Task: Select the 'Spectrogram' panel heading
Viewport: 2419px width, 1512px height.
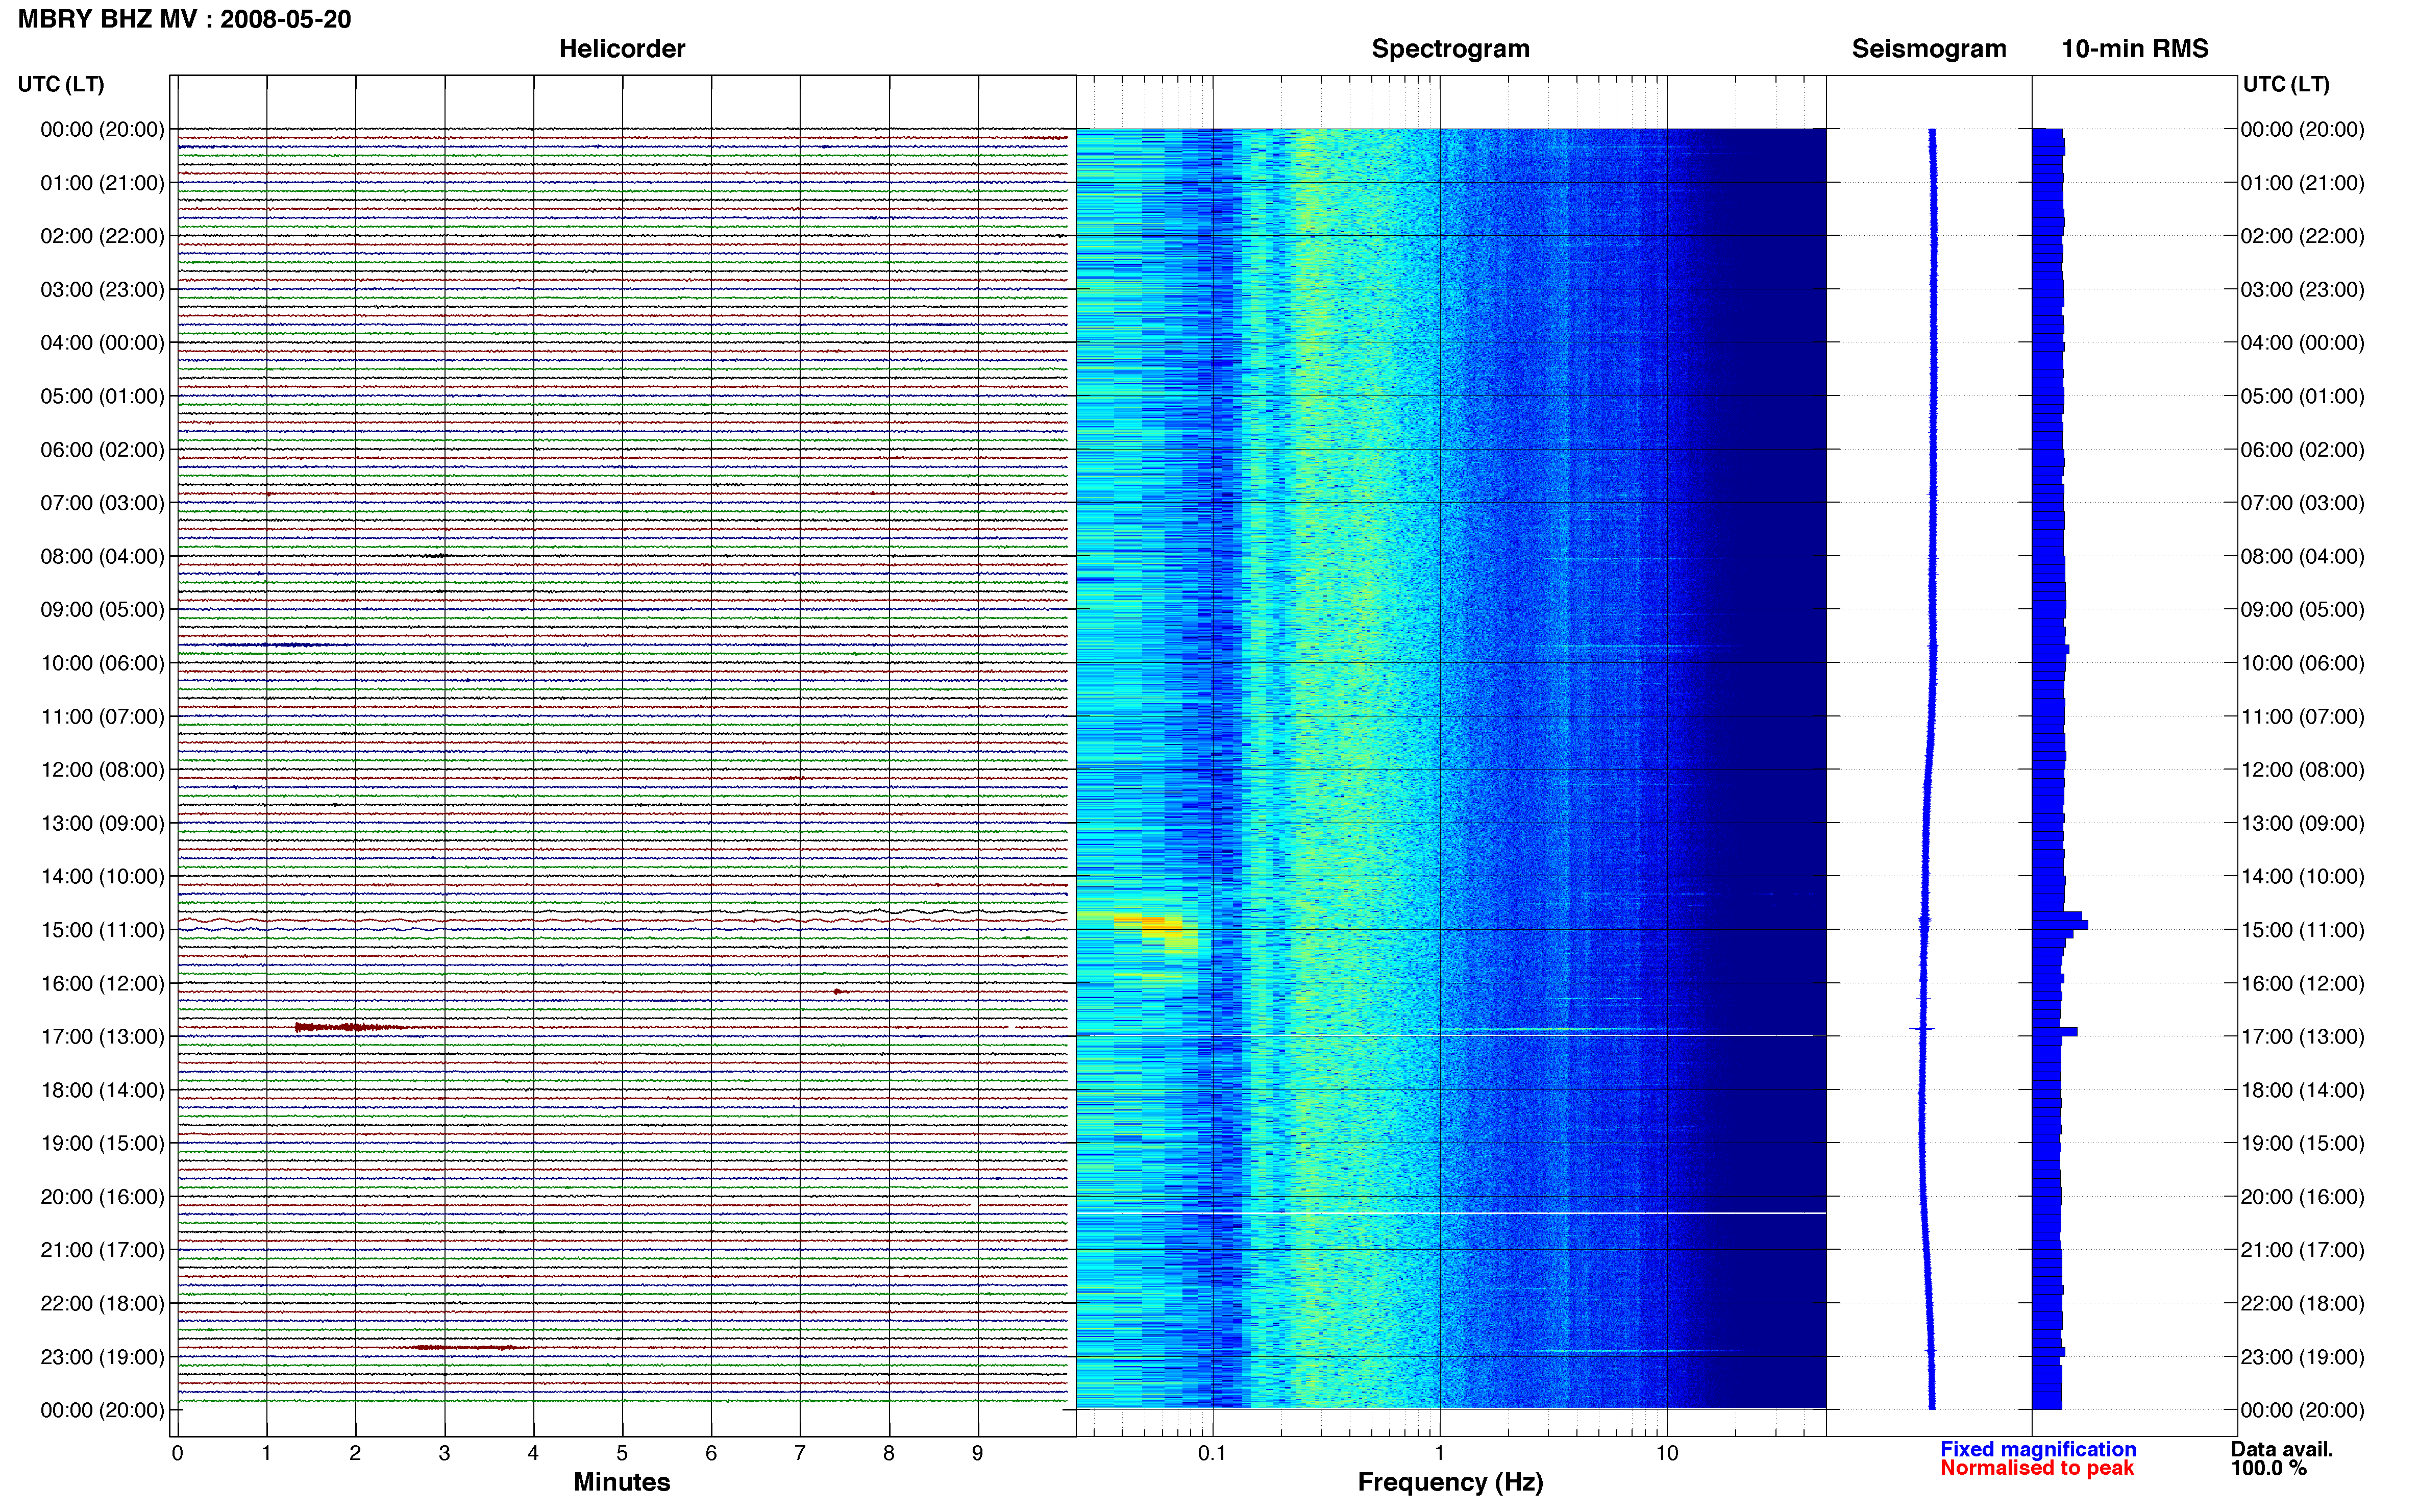Action: (x=1450, y=49)
